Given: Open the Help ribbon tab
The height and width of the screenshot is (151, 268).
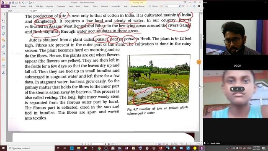Looking at the screenshot, I should tap(126, 6).
